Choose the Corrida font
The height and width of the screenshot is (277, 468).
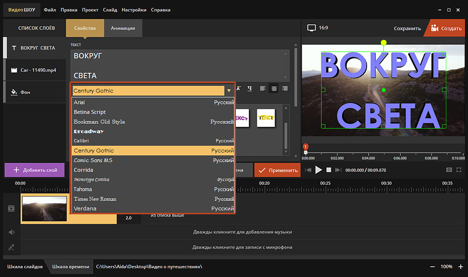pyautogui.click(x=153, y=170)
